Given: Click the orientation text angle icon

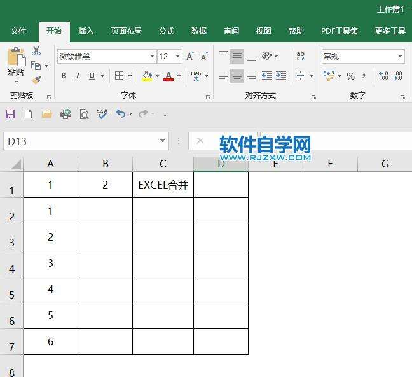Looking at the screenshot, I should pyautogui.click(x=266, y=56).
